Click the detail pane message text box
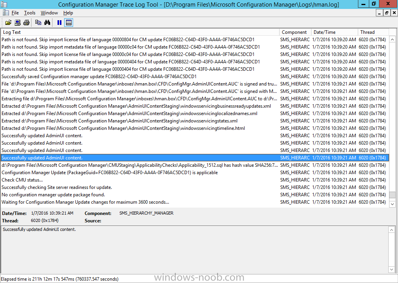The image size is (398, 283). [195, 250]
